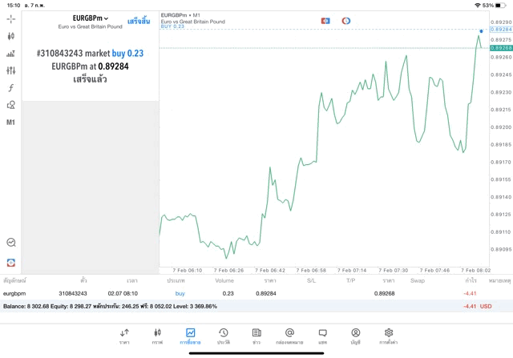Switch to the Quotes tab (ราคา)
513x358 pixels.
(124, 336)
